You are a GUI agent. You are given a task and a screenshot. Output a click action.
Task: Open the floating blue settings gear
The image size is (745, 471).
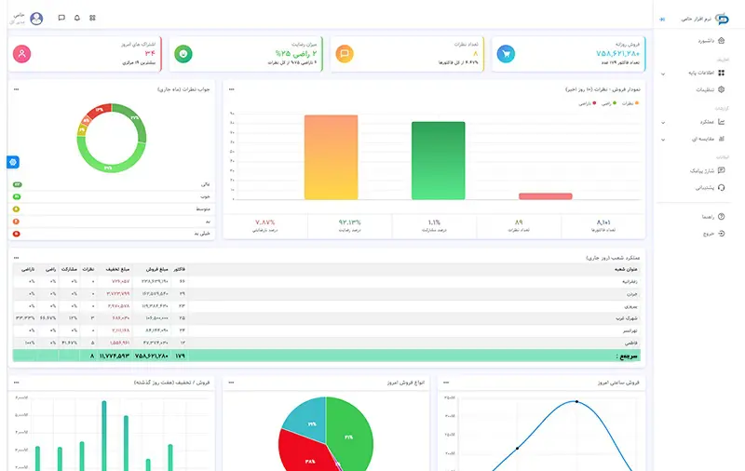(13, 162)
